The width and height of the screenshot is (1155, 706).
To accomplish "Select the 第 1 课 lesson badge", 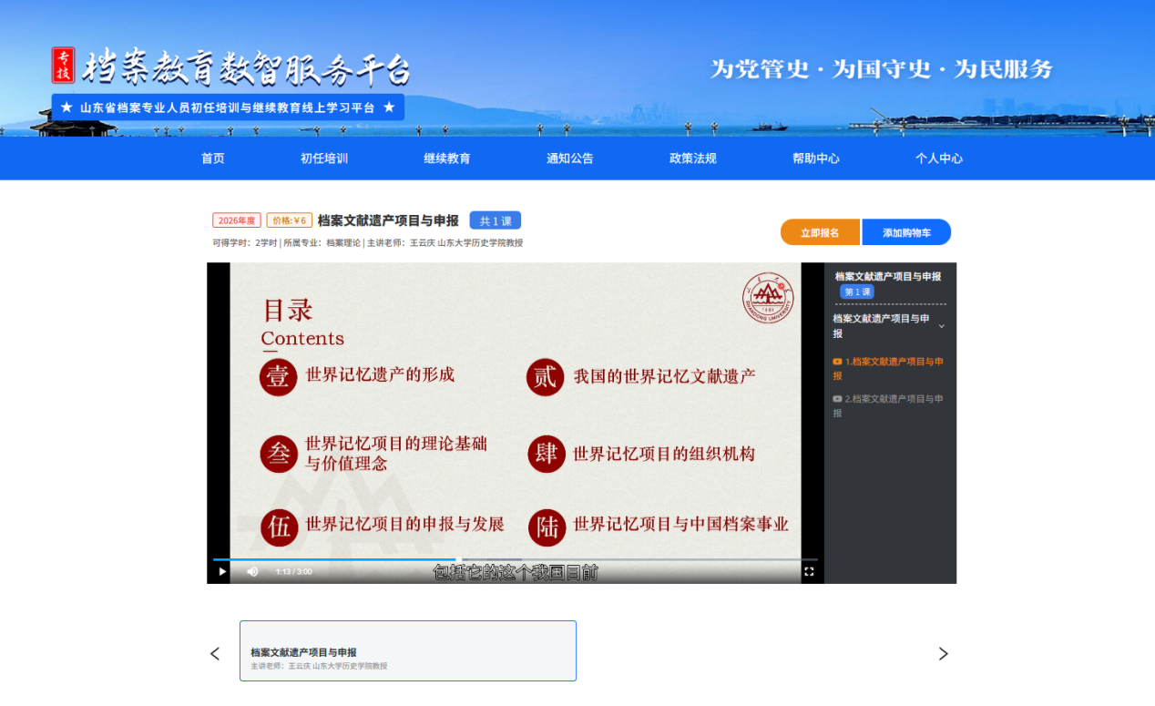I will 857,292.
